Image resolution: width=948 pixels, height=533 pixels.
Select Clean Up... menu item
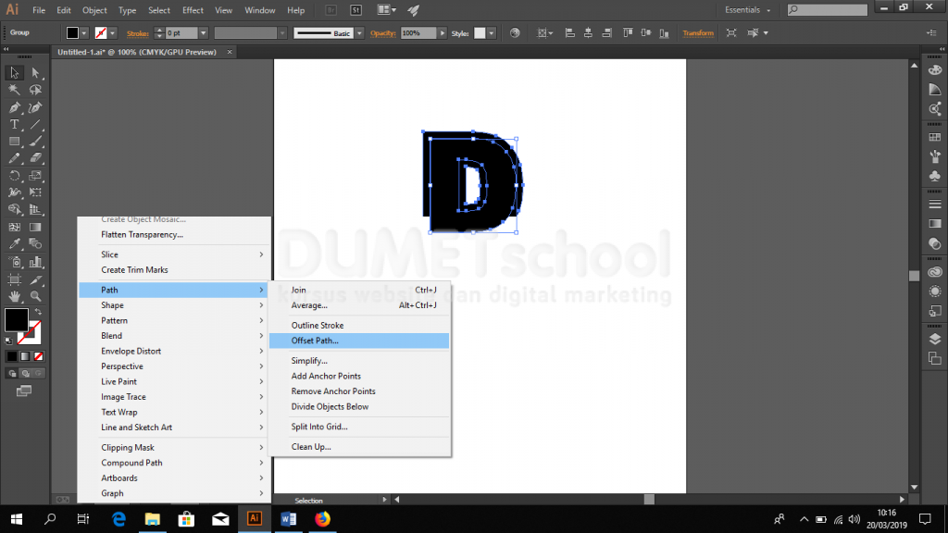[359, 447]
